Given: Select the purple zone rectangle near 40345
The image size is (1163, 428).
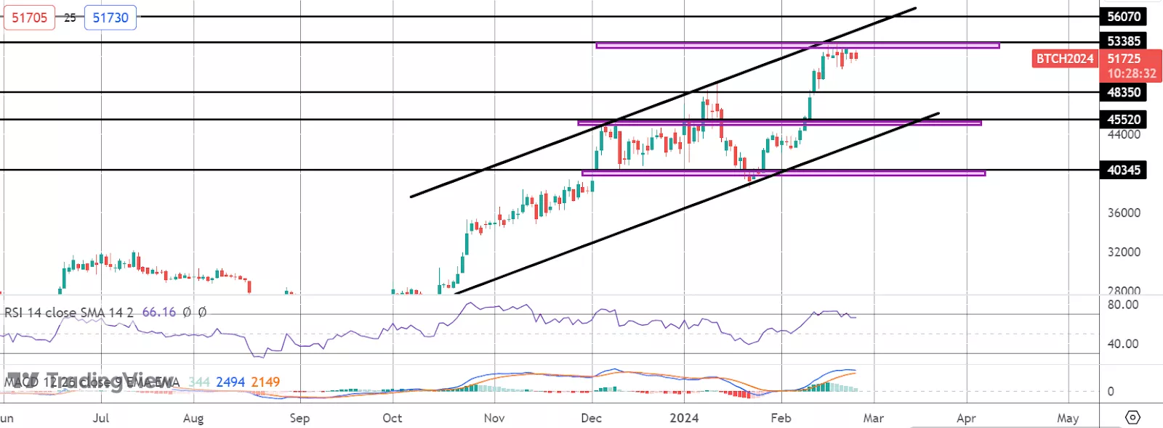Looking at the screenshot, I should (x=783, y=173).
